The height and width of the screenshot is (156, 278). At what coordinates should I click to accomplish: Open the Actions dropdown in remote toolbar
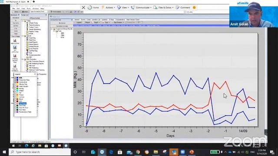click(108, 8)
